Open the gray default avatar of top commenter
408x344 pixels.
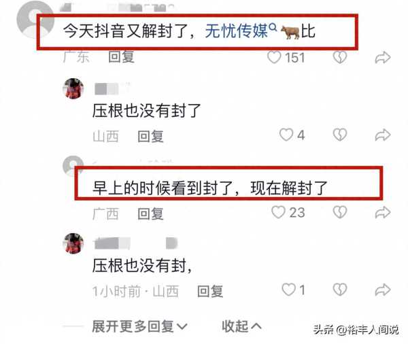tap(35, 19)
